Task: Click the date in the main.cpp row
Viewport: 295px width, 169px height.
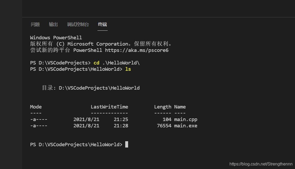Action: 86,119
